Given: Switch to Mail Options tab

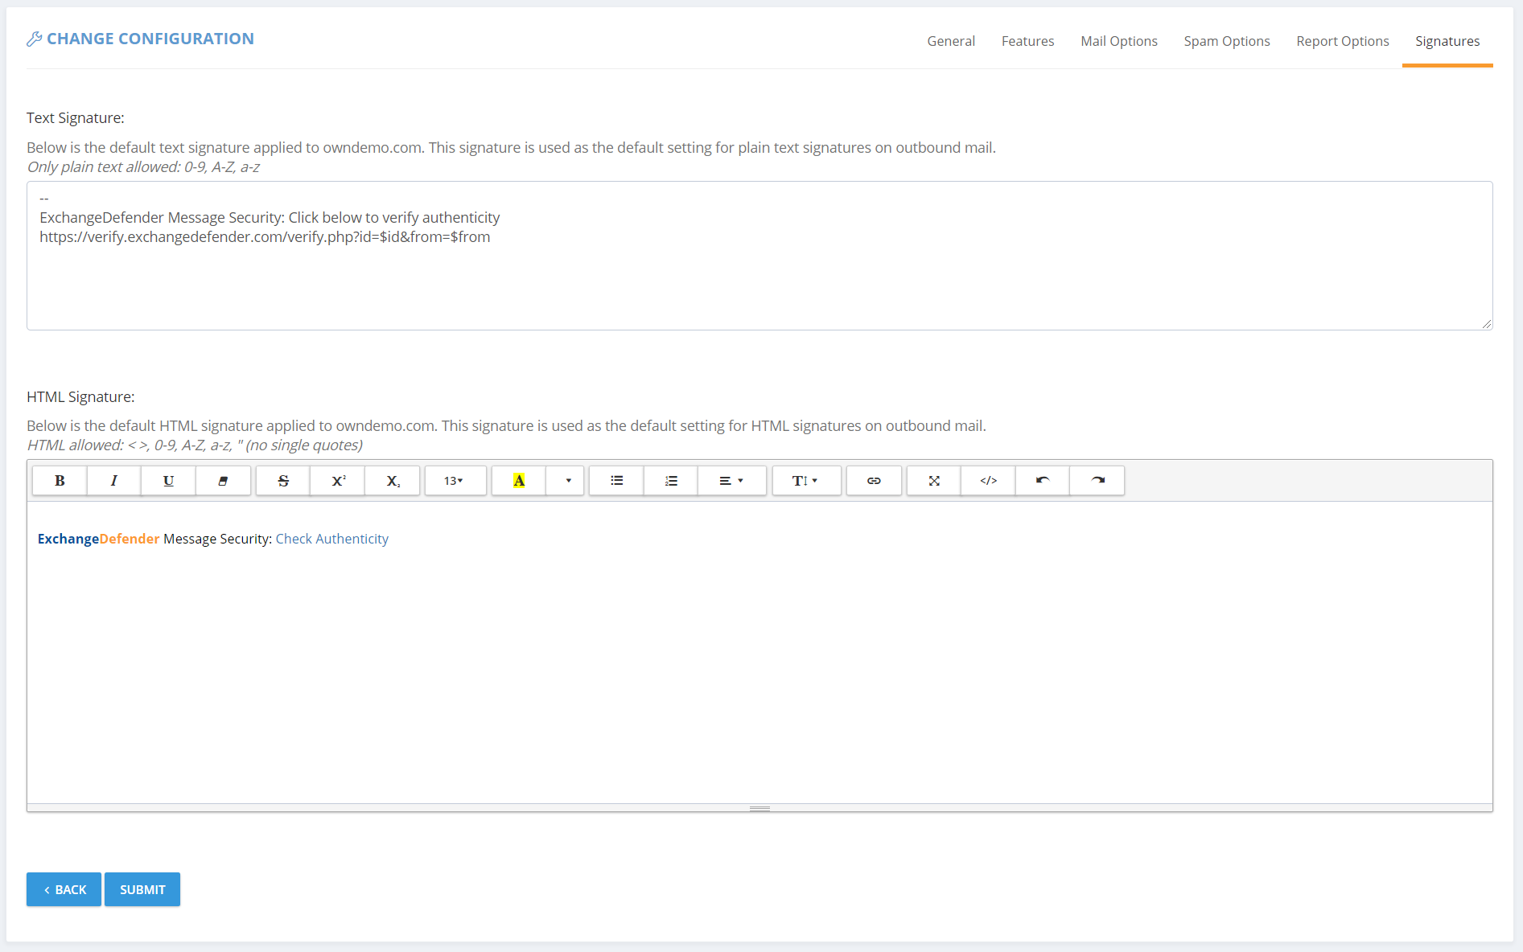Looking at the screenshot, I should click(x=1119, y=41).
